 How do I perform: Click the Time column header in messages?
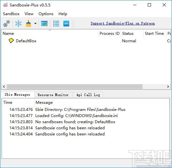18,103
